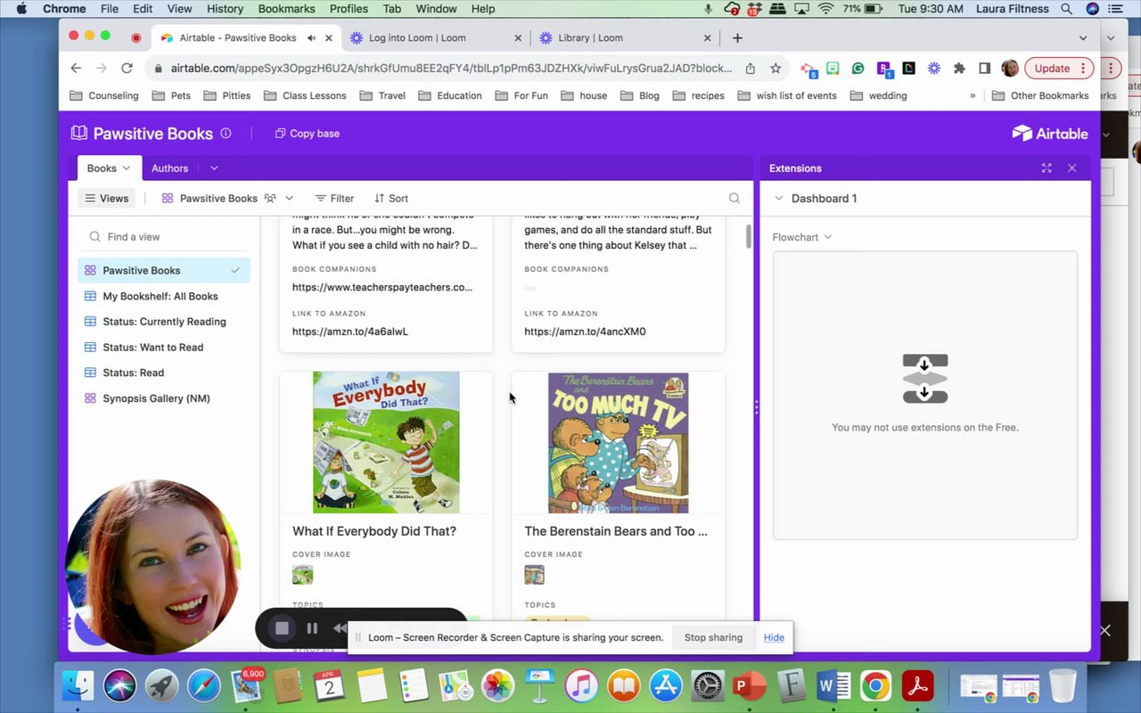This screenshot has height=713, width=1141.
Task: Open base info icon next to Pawsitive Books
Action: click(226, 134)
